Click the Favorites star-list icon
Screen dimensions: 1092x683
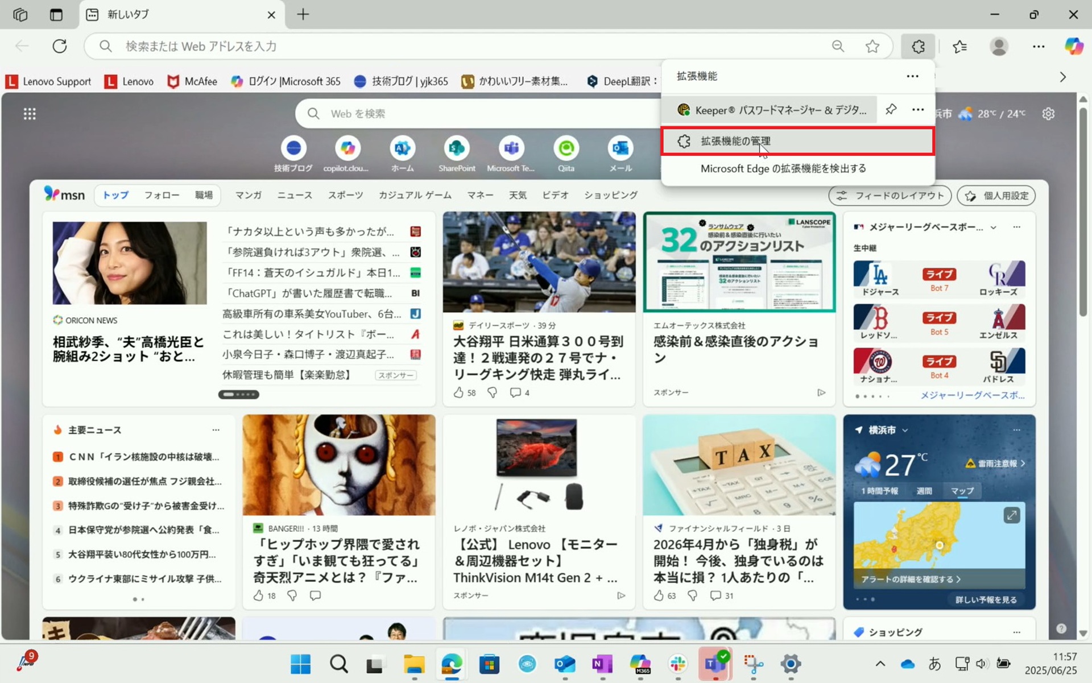point(960,47)
